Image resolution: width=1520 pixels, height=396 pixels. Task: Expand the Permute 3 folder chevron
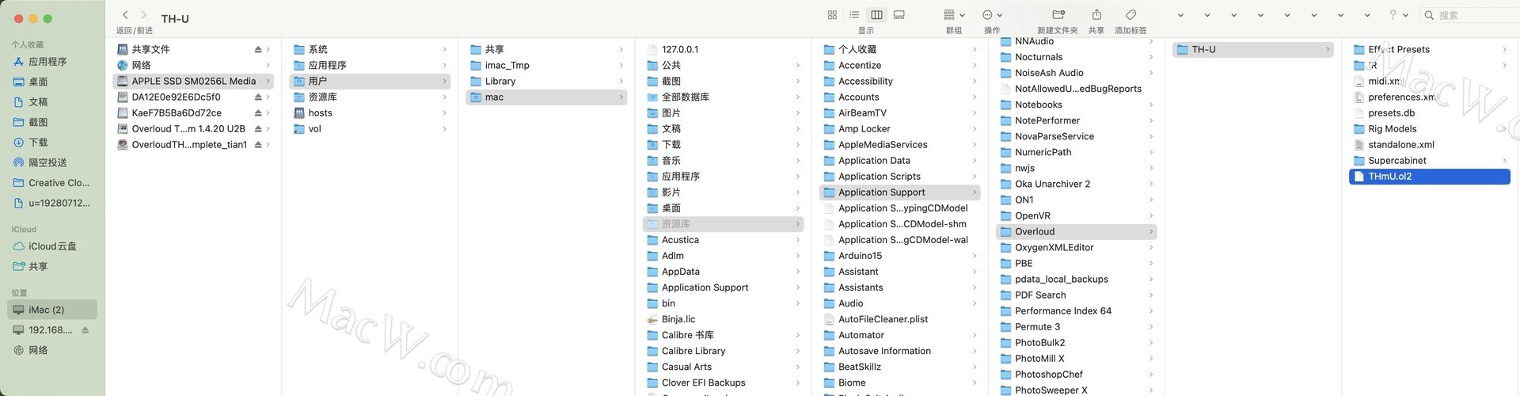pos(1150,326)
